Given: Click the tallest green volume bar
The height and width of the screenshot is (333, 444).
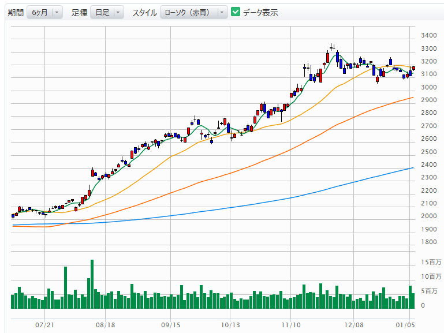Looking at the screenshot, I should [92, 285].
